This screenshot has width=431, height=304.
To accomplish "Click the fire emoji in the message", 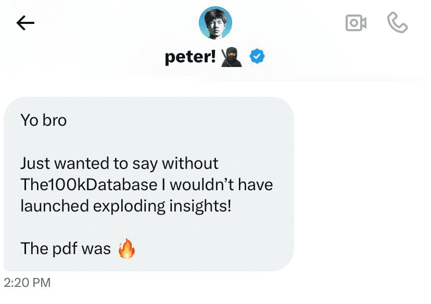I will (126, 249).
